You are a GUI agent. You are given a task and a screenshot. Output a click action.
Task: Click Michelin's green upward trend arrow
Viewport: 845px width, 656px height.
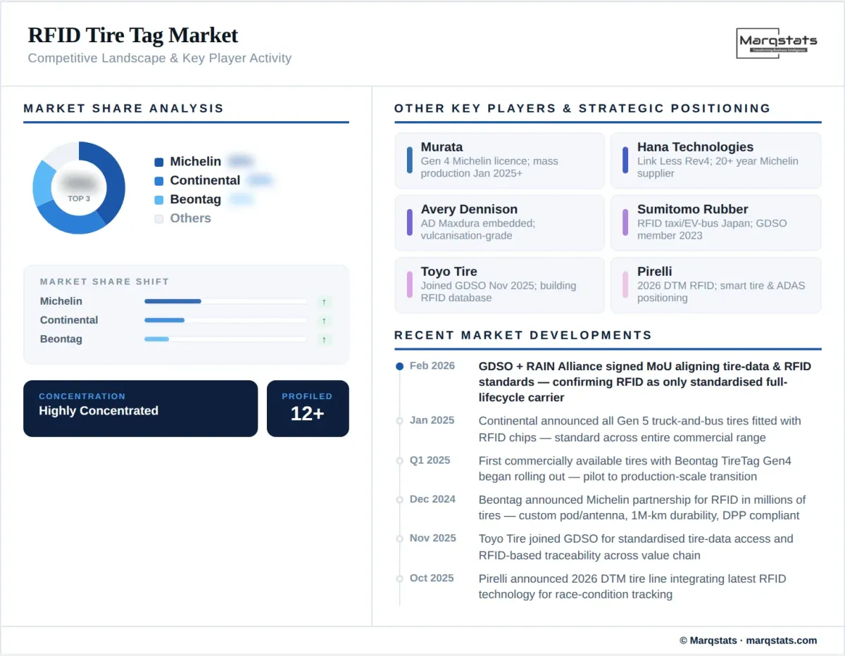pos(325,301)
